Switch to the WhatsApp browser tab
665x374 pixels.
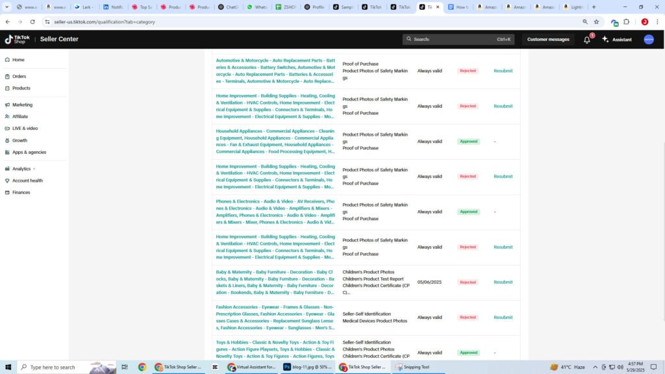coord(257,6)
